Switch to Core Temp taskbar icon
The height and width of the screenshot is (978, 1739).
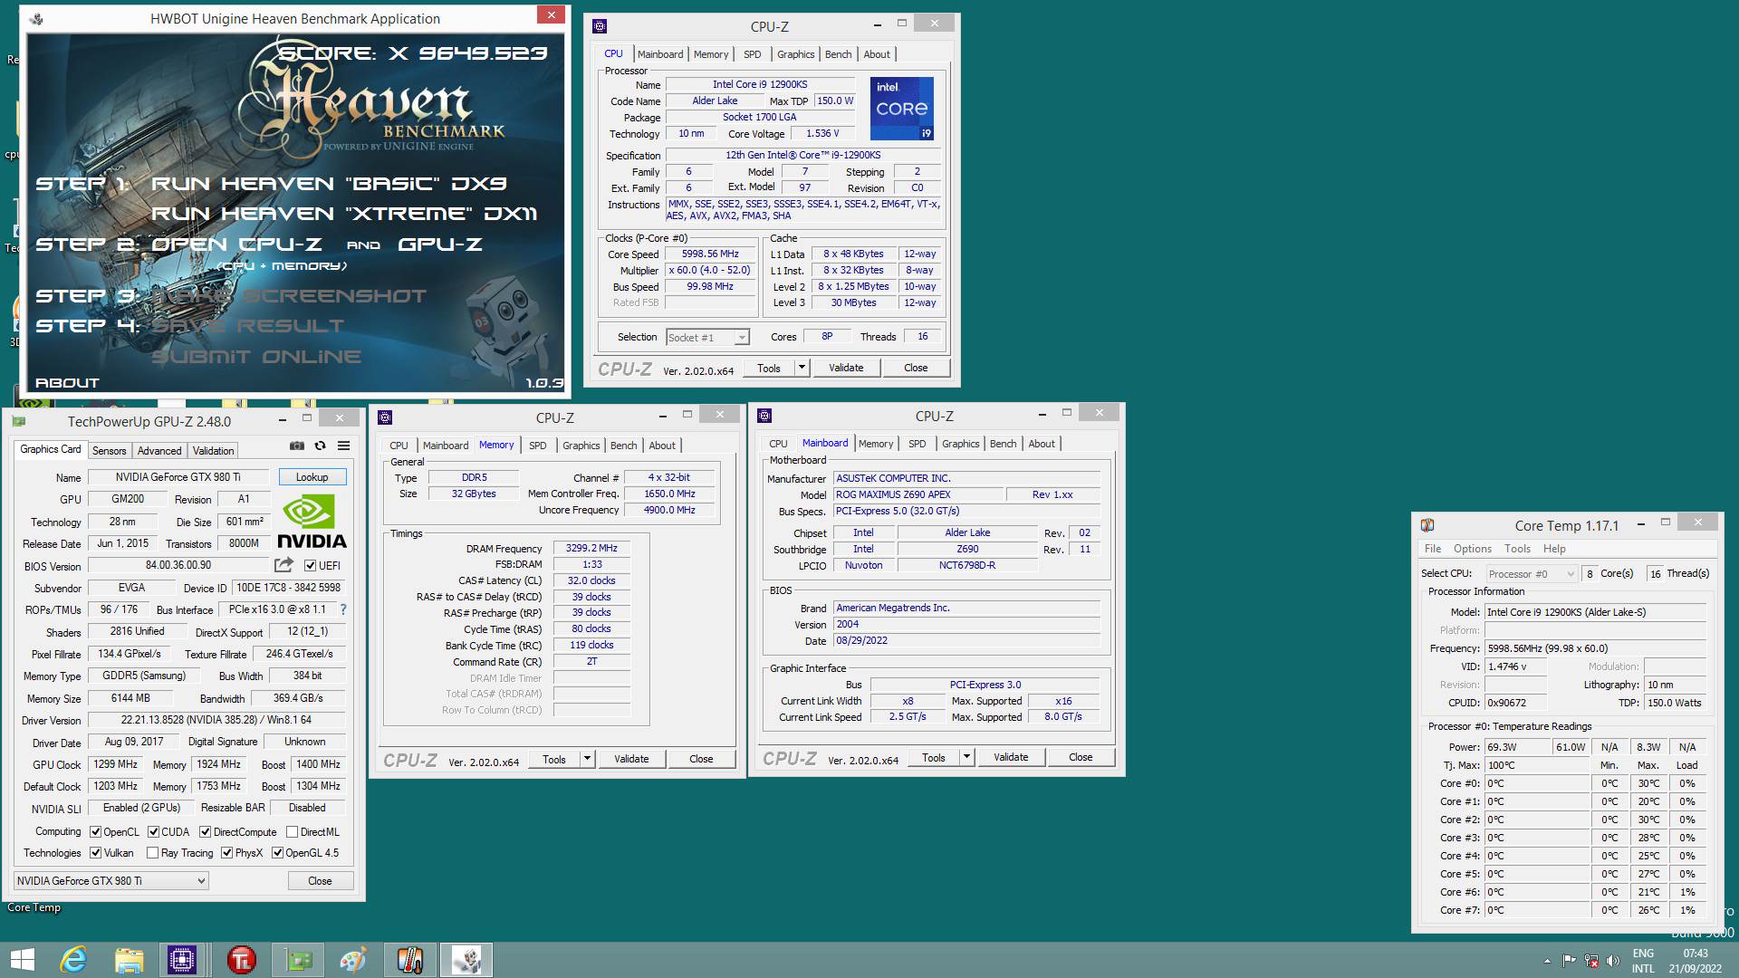(x=410, y=960)
